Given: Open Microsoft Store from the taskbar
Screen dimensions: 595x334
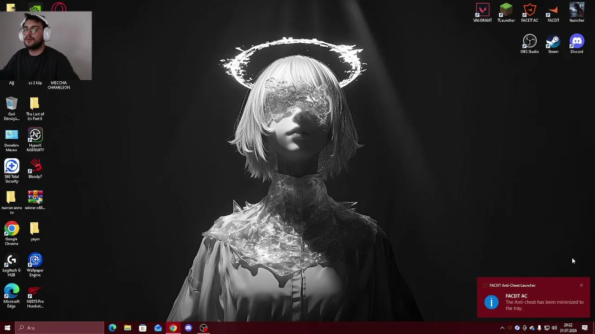Looking at the screenshot, I should click(143, 328).
